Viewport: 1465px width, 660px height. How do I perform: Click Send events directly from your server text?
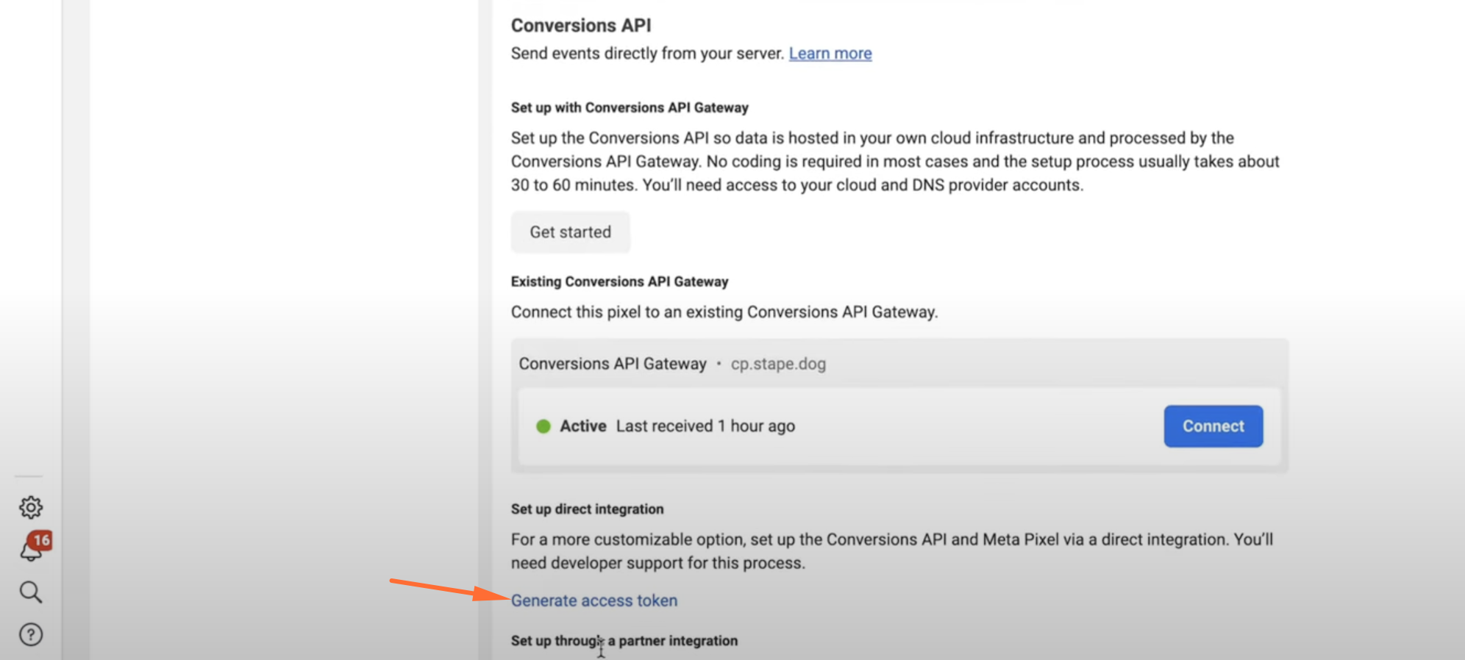point(648,54)
